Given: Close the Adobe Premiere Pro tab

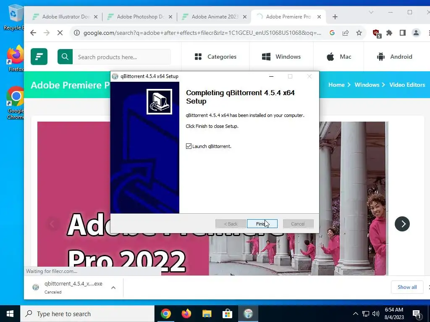Looking at the screenshot, I should point(319,17).
